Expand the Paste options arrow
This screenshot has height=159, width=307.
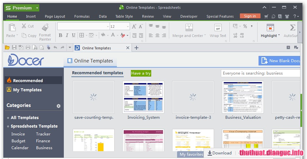coord(17,35)
